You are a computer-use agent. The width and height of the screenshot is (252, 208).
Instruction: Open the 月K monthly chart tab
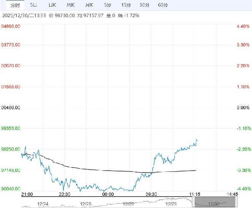pyautogui.click(x=89, y=5)
